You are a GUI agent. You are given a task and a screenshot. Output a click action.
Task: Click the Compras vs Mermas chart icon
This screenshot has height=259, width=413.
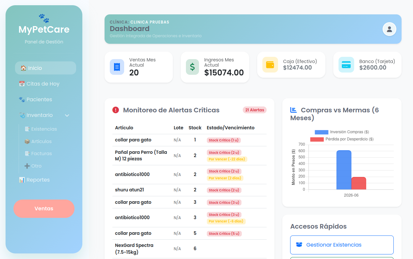293,110
